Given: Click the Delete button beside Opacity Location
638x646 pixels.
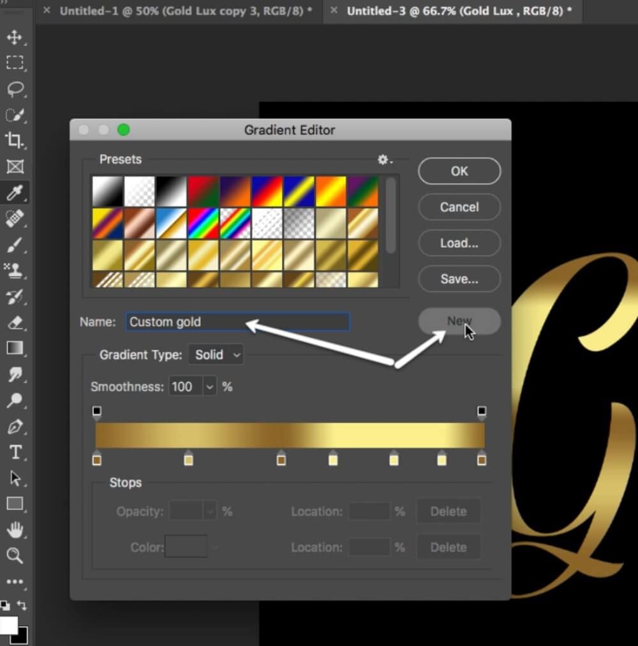Looking at the screenshot, I should click(448, 511).
